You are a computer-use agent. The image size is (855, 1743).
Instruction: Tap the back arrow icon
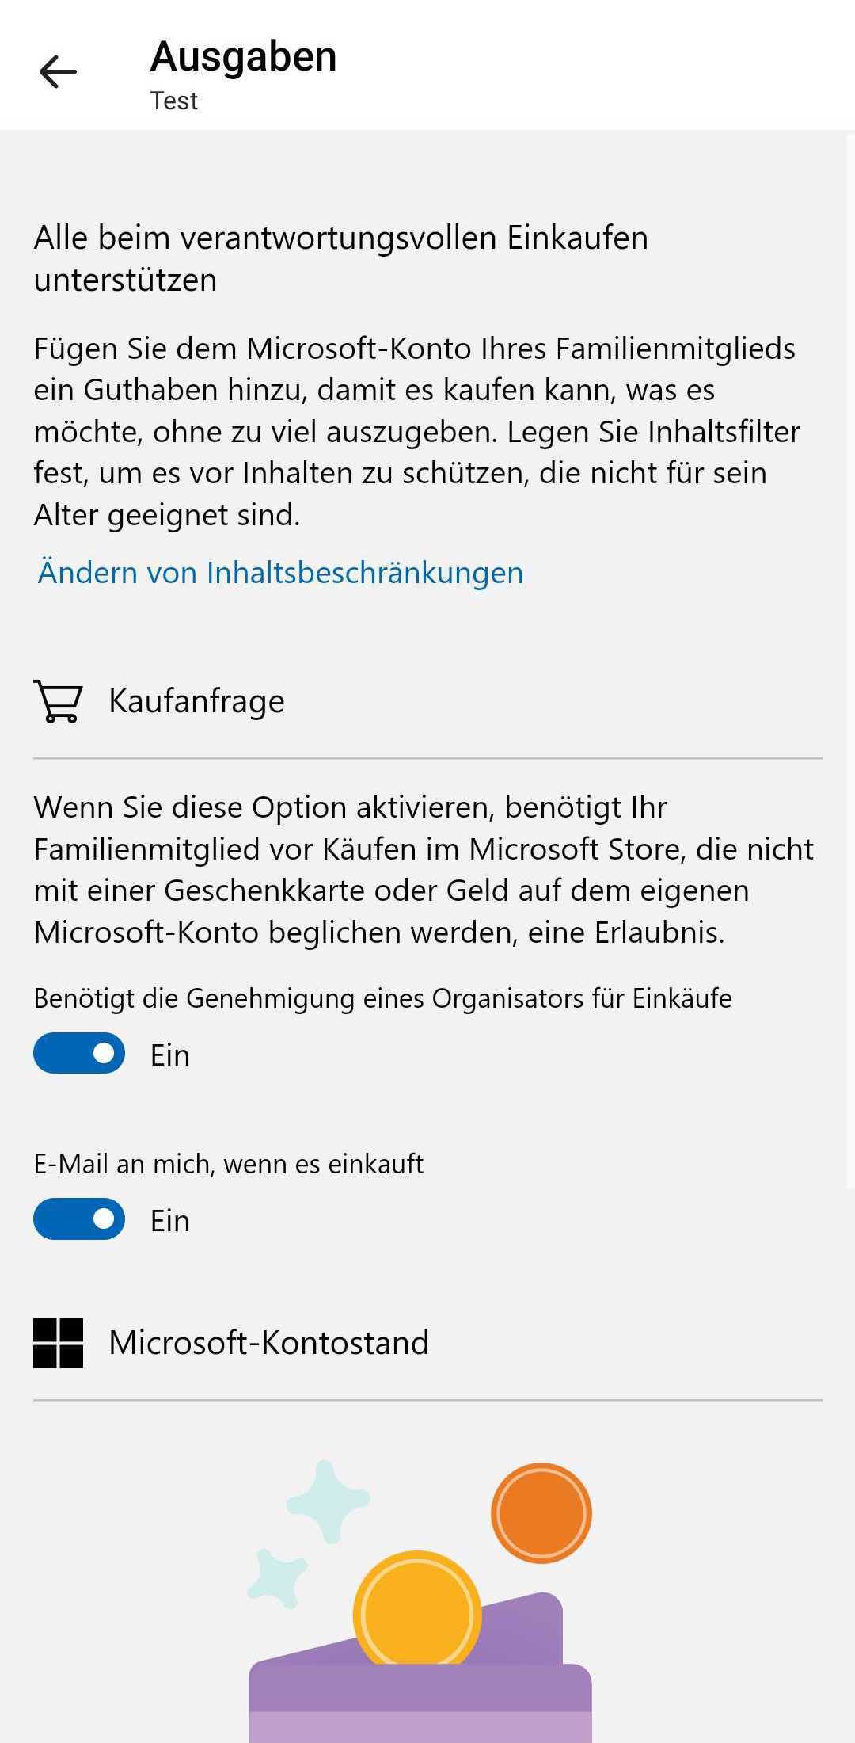point(58,72)
